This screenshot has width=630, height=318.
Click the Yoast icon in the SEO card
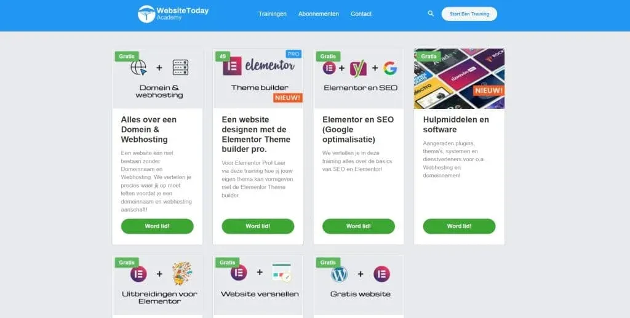358,69
